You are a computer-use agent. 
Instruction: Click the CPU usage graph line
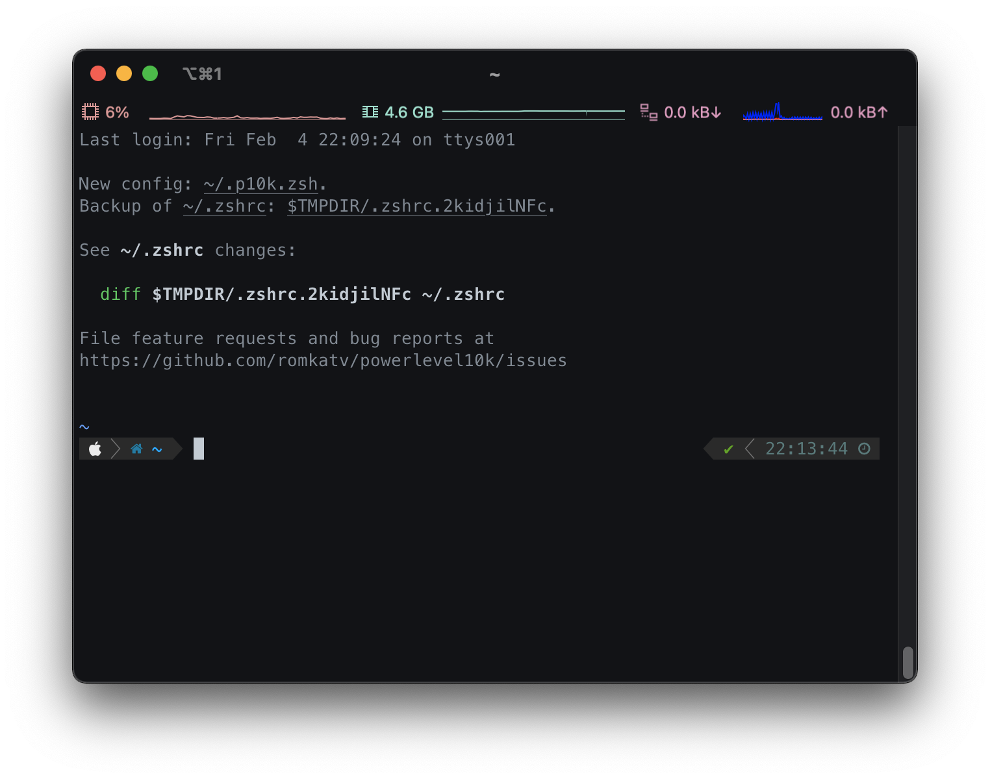(247, 117)
